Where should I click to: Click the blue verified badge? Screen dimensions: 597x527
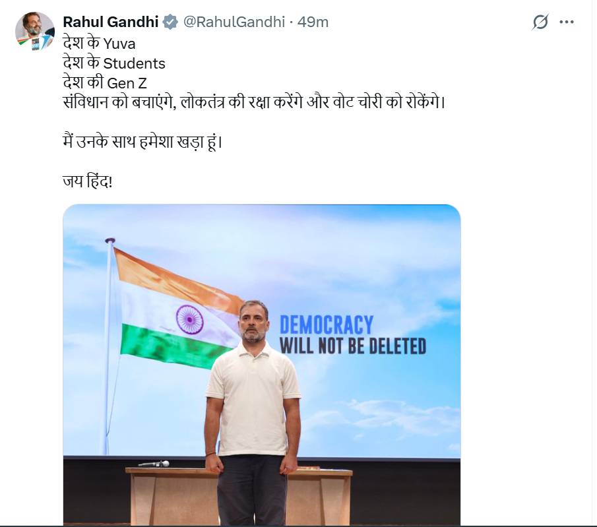click(170, 22)
